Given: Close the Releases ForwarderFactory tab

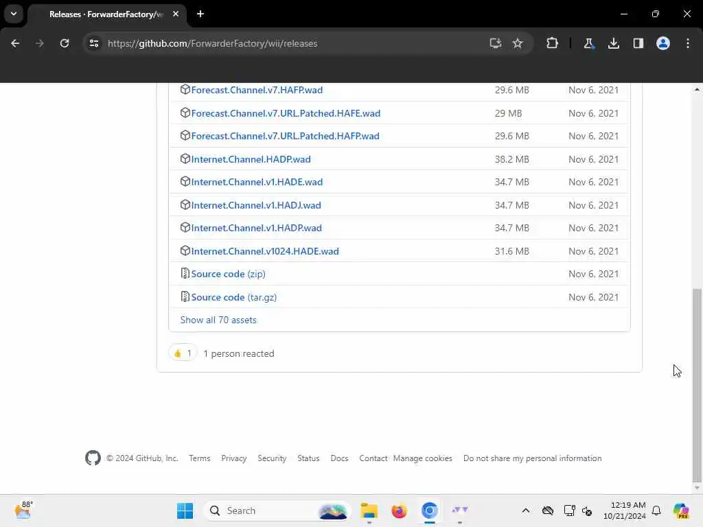Looking at the screenshot, I should (x=176, y=14).
